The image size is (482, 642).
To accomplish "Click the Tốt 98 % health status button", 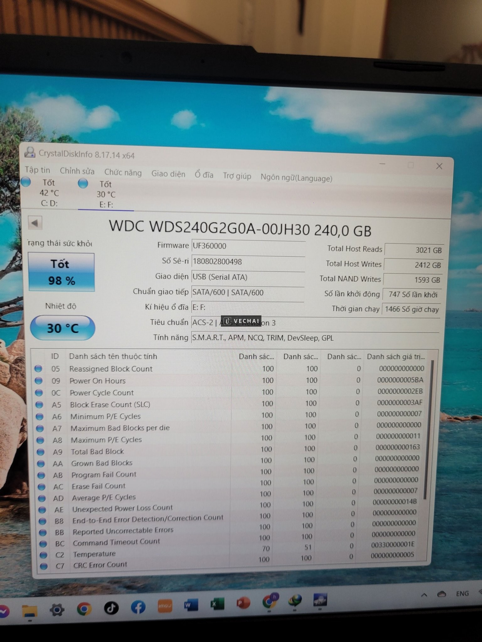I will pos(61,272).
